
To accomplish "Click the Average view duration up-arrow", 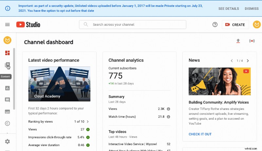I will (x=88, y=145).
